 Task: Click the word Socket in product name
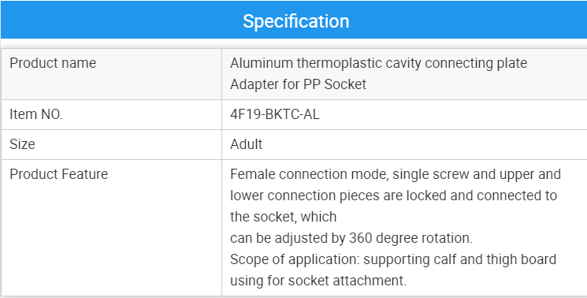[345, 84]
